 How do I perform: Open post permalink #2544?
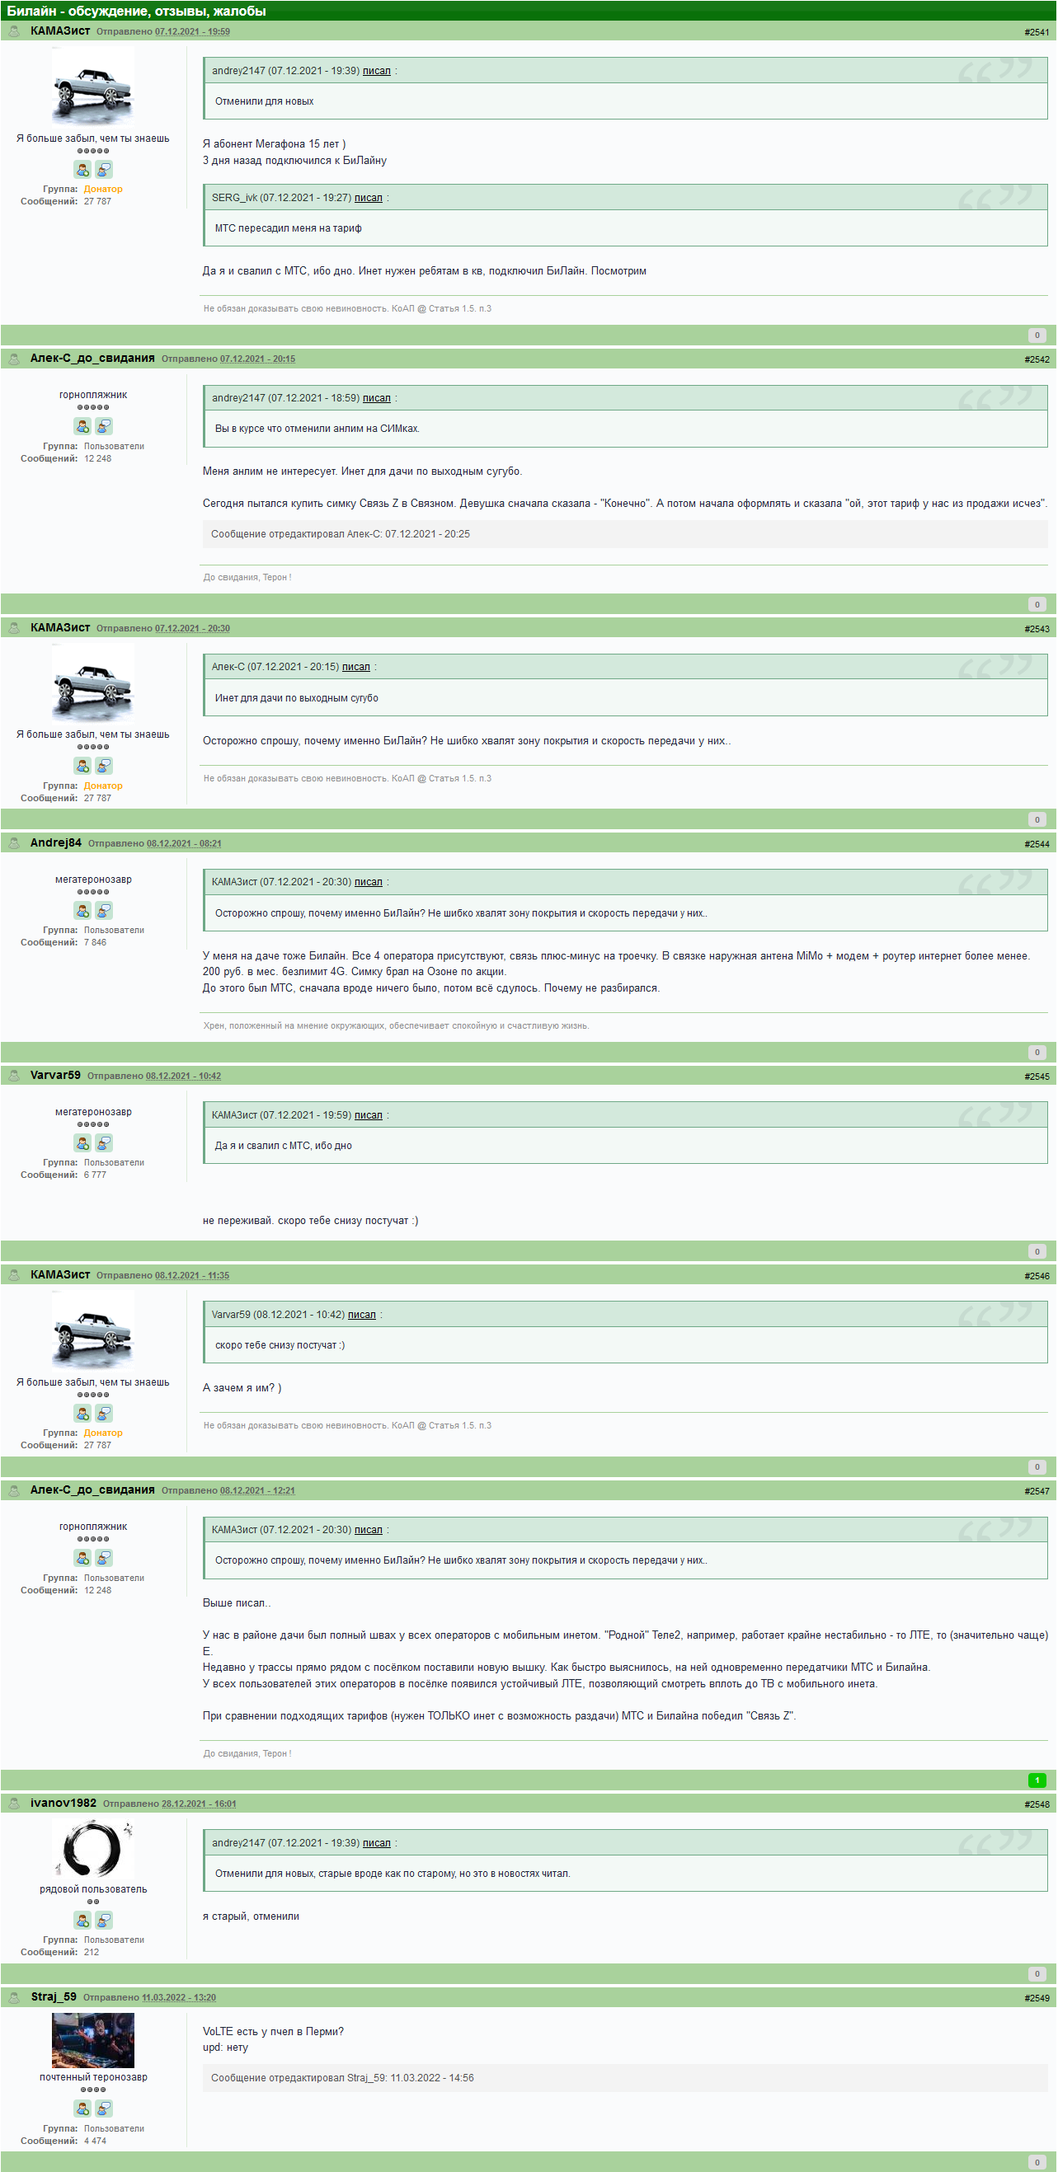[1037, 844]
